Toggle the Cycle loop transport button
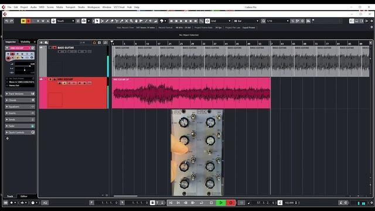The image size is (375, 211). click(202, 203)
